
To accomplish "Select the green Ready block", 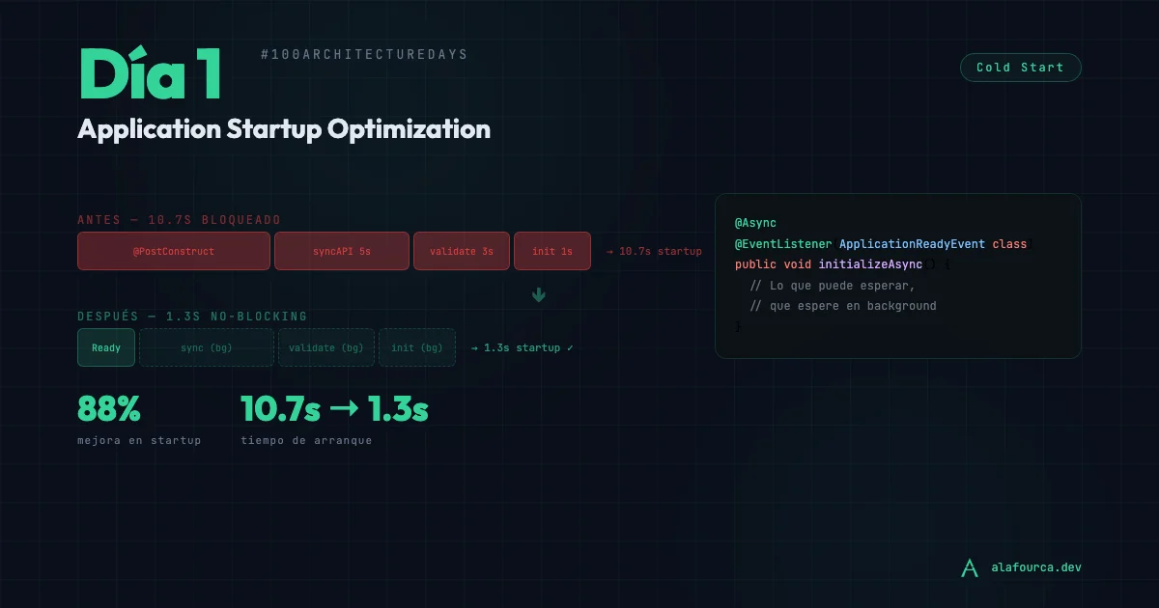I will click(x=106, y=347).
